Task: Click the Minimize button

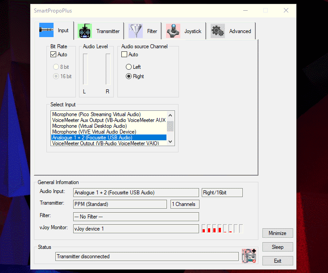Action: pos(278,233)
